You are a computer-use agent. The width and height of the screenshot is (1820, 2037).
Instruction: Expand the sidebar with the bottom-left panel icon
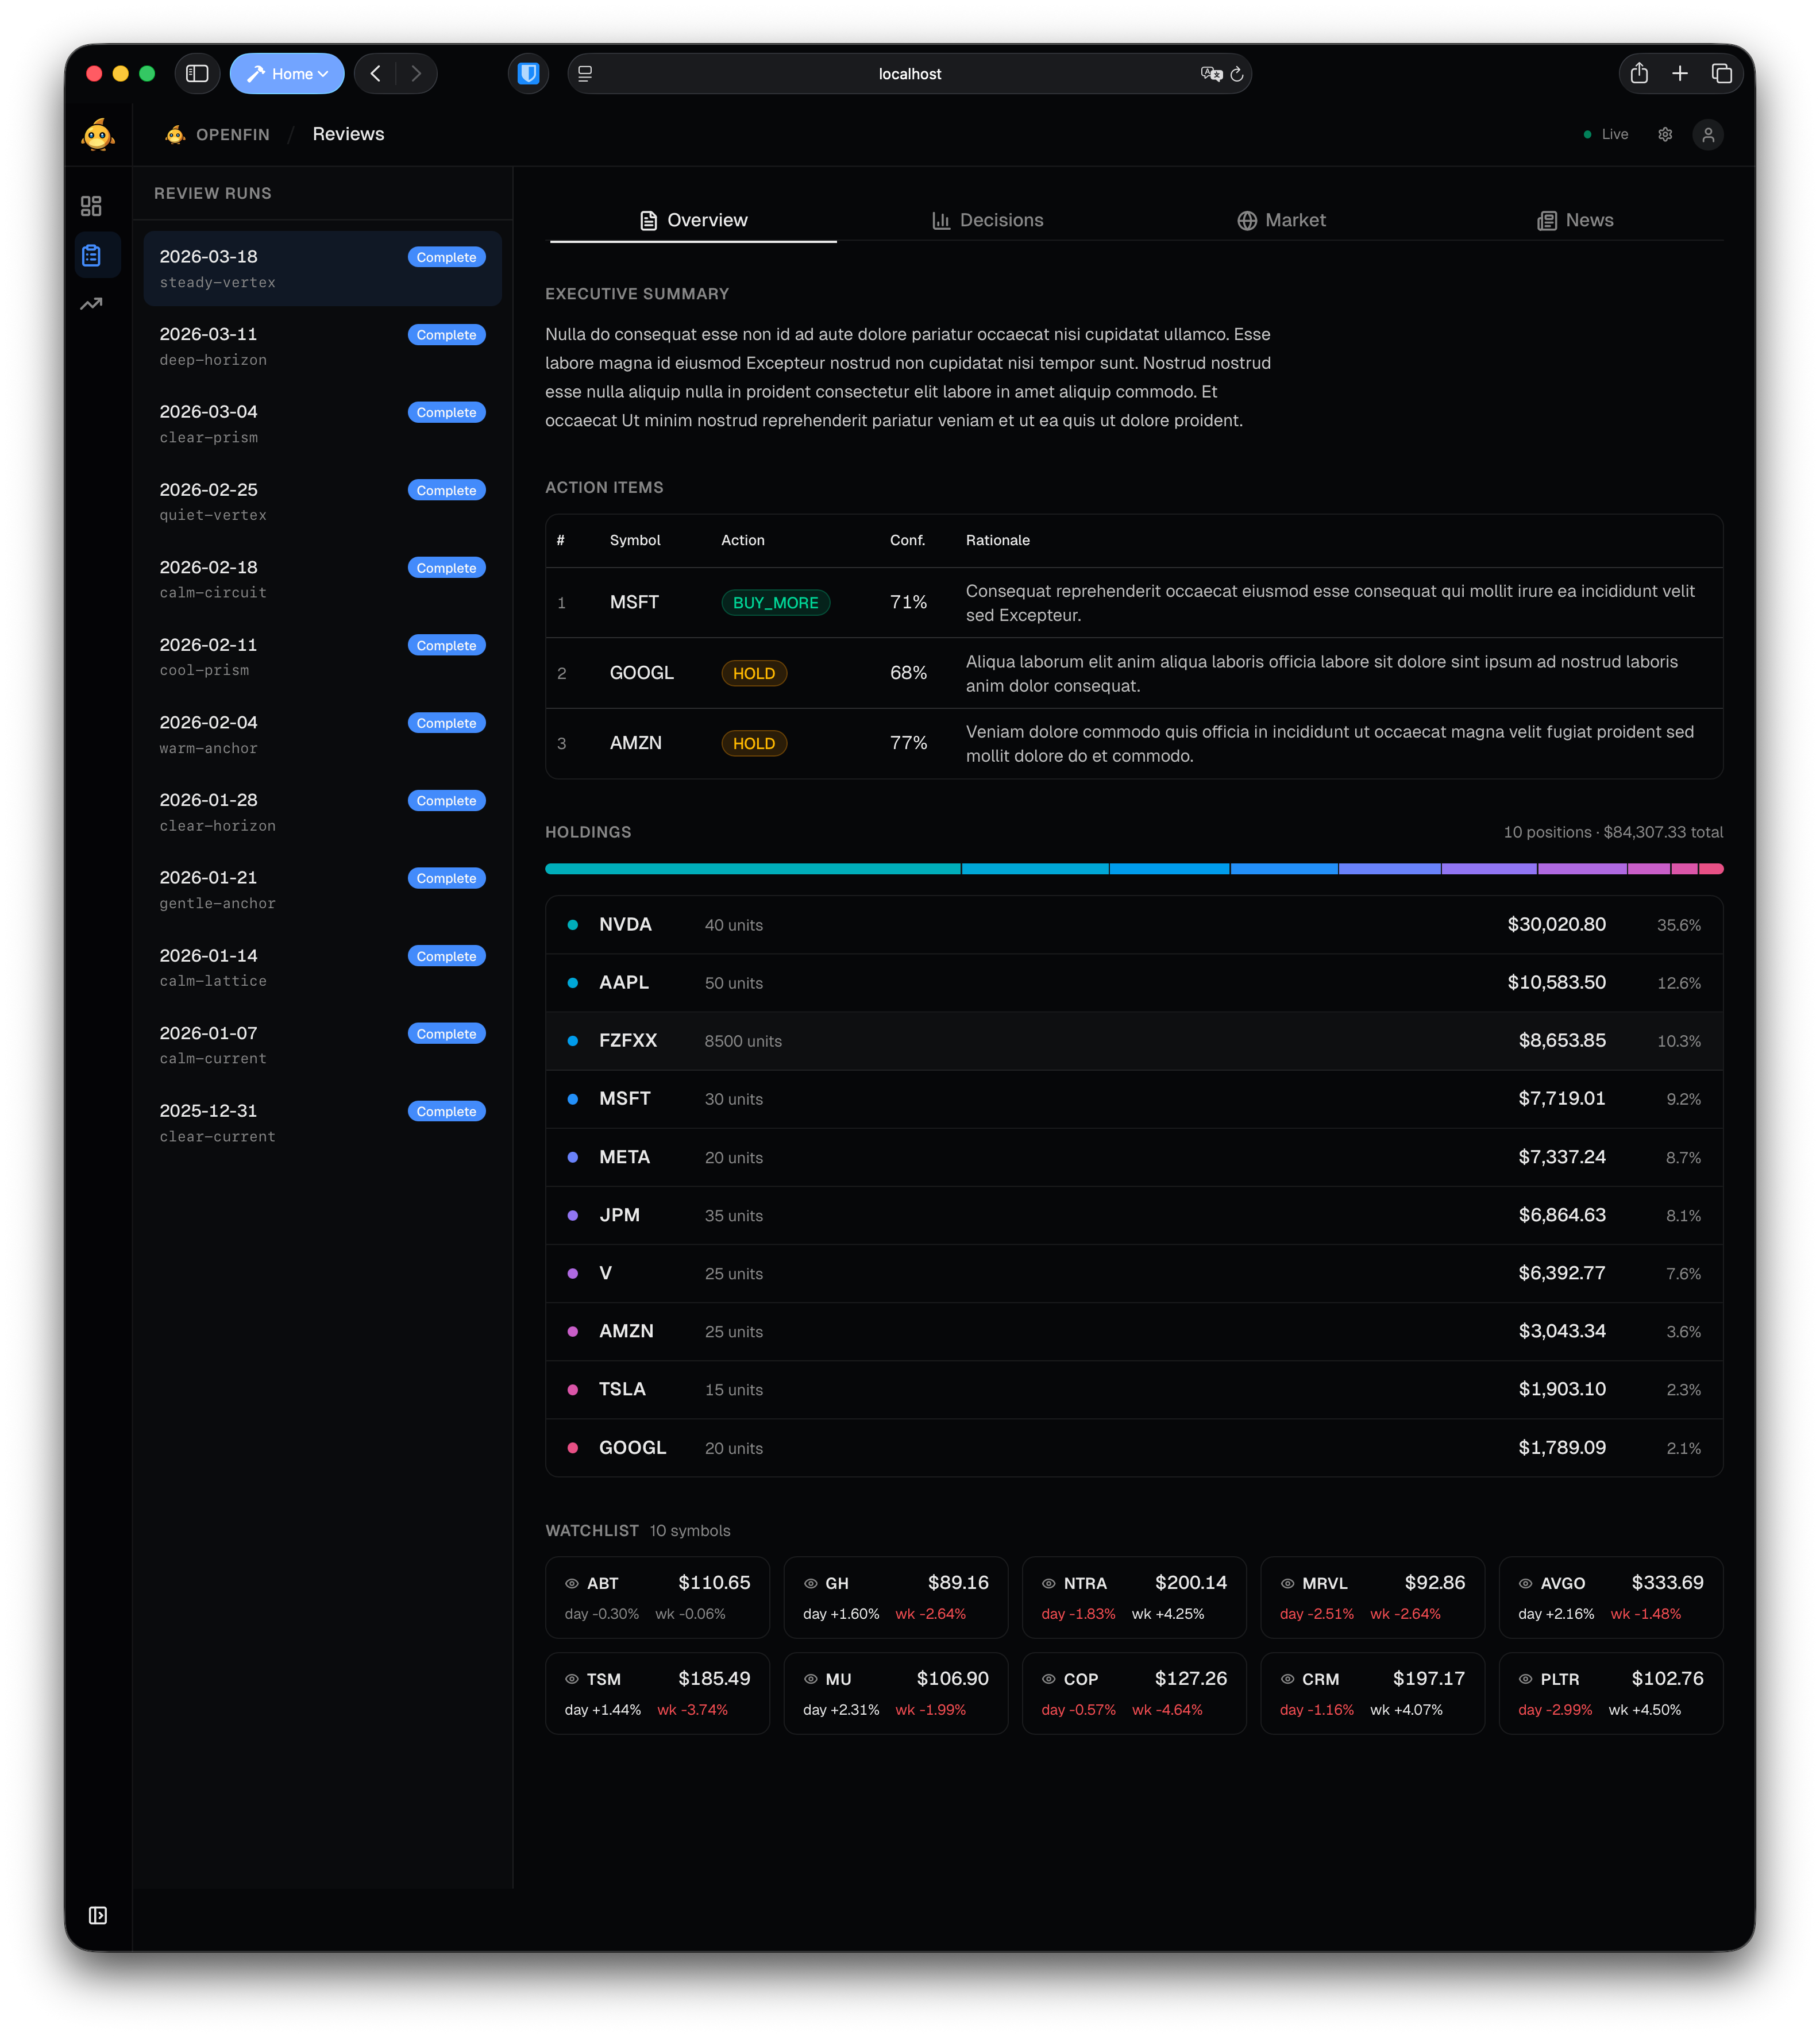coord(98,1915)
